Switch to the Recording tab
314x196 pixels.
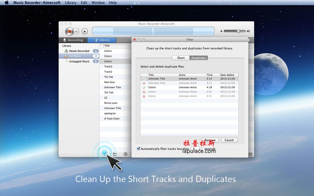[73, 40]
